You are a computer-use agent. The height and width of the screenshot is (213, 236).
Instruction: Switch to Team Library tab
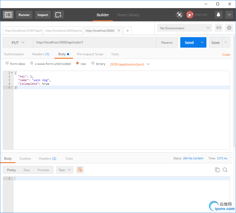[x=128, y=15]
